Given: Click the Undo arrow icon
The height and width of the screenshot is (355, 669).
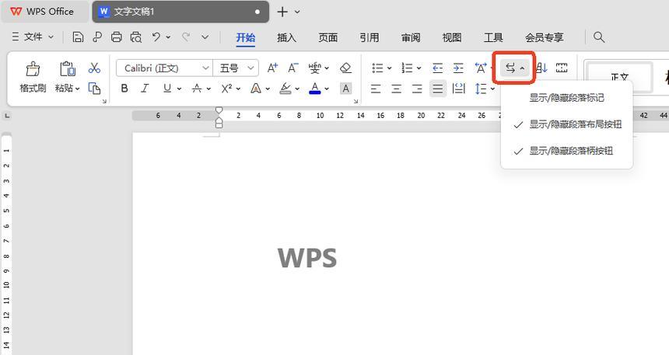Looking at the screenshot, I should [x=156, y=37].
